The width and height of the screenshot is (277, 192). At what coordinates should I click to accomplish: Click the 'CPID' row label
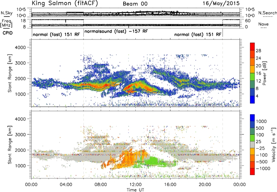8,33
